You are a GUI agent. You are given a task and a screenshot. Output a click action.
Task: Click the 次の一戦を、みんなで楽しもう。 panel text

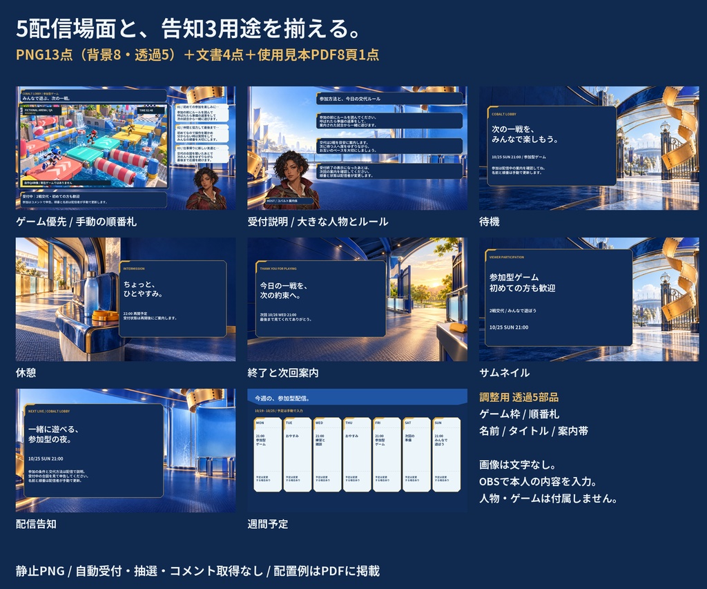coord(525,135)
